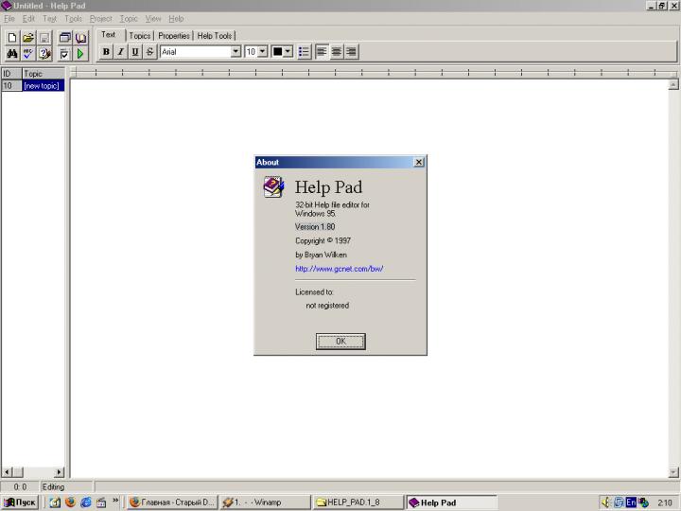The width and height of the screenshot is (681, 511).
Task: Click the open book help icon
Action: pos(81,38)
